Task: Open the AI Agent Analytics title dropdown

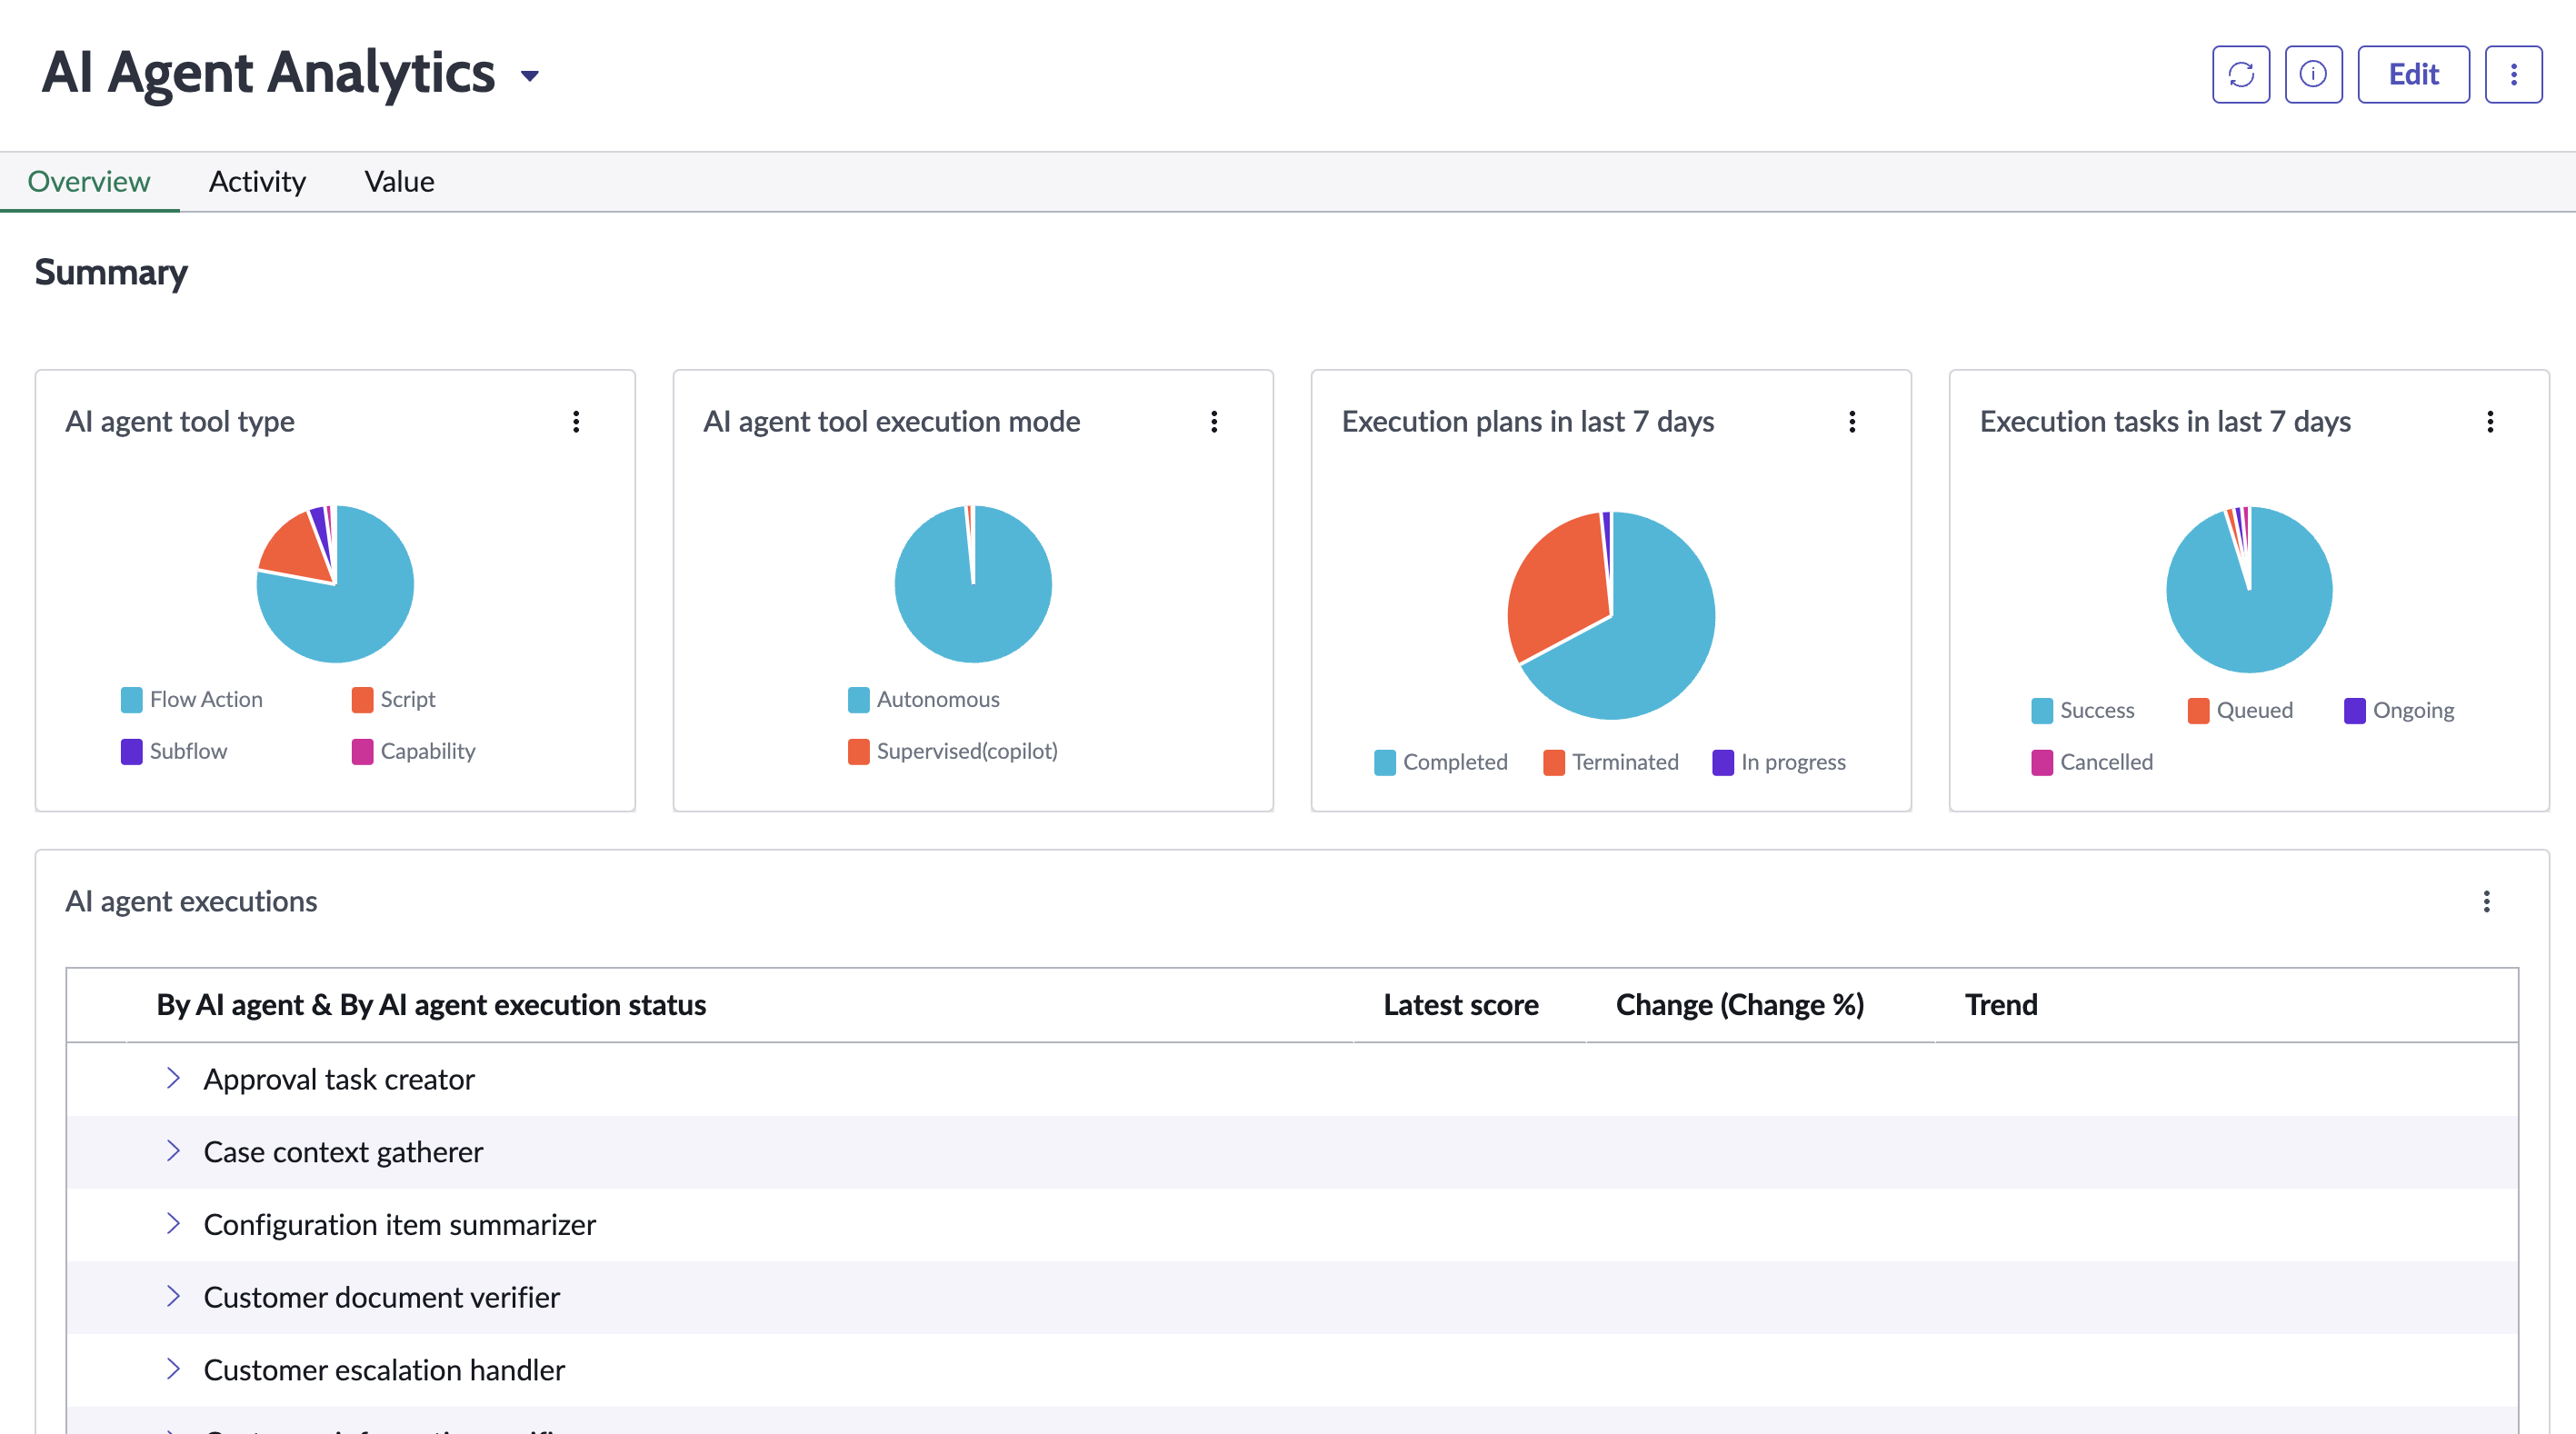Action: pos(530,76)
